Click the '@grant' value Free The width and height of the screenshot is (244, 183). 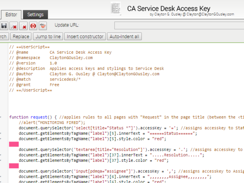(x=54, y=85)
